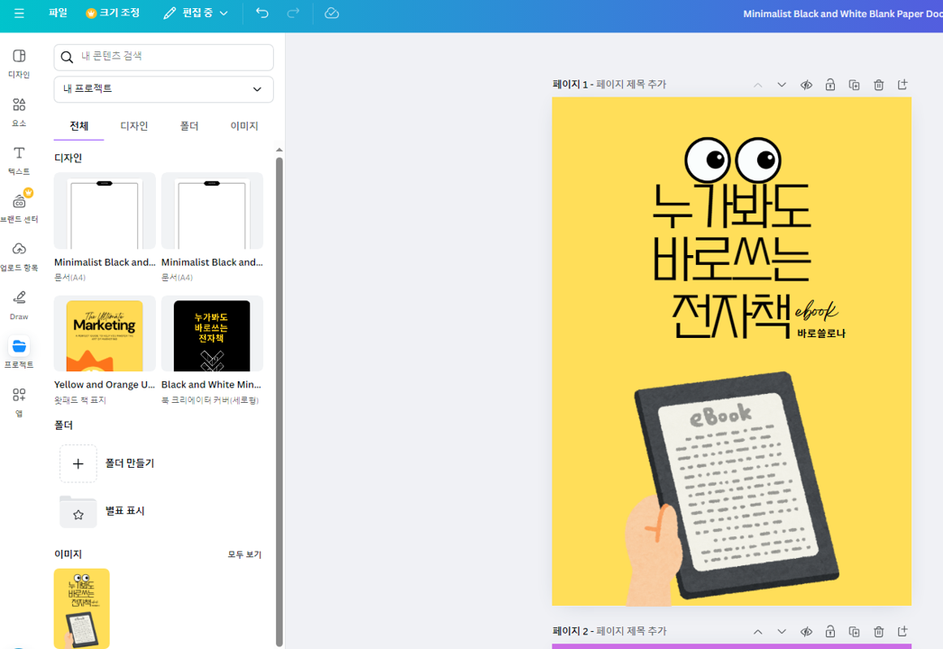Click the undo arrow icon

261,13
